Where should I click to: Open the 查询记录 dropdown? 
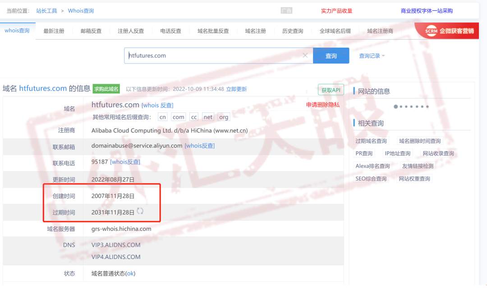[x=372, y=56]
